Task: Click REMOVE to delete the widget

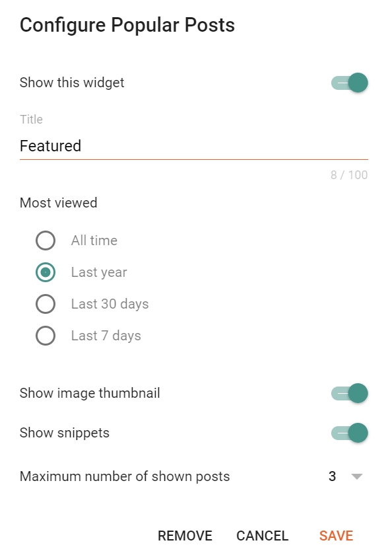Action: [185, 536]
